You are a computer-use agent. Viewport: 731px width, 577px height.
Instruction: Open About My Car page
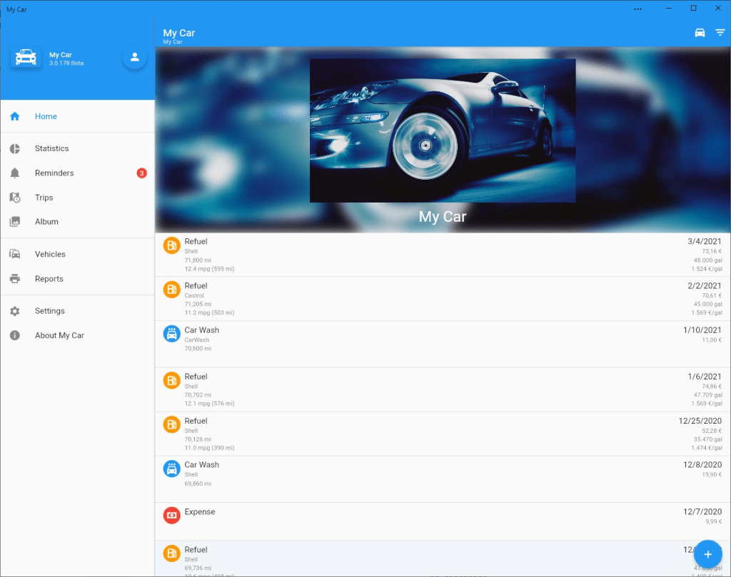point(14,335)
